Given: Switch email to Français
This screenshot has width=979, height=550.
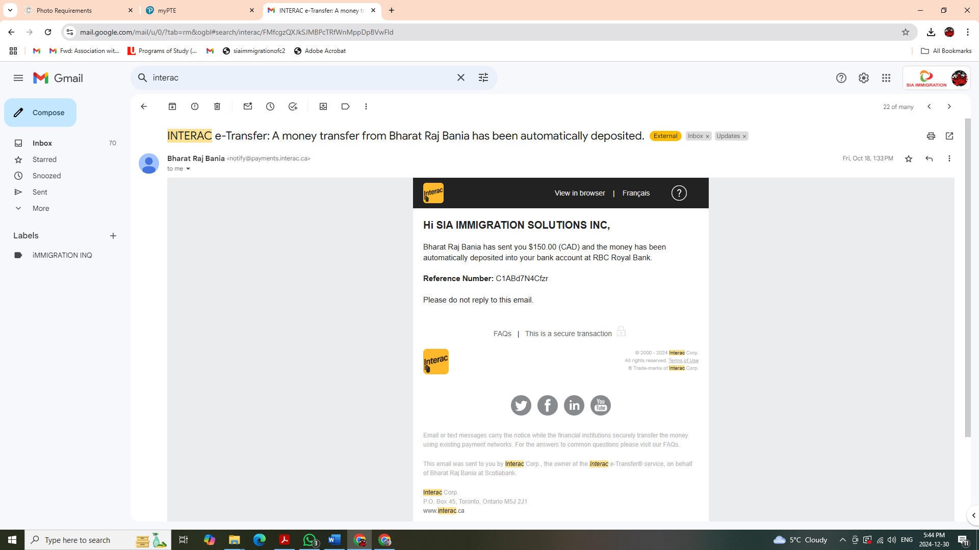Looking at the screenshot, I should [636, 193].
